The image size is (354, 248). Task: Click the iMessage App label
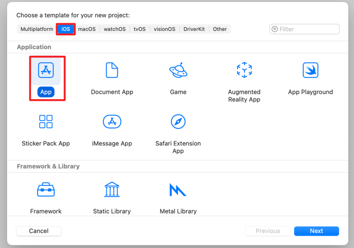112,143
